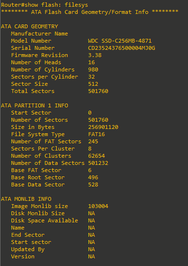The height and width of the screenshot is (266, 188).
Task: Select the sectors per cluster value '8'
Action: click(90, 149)
